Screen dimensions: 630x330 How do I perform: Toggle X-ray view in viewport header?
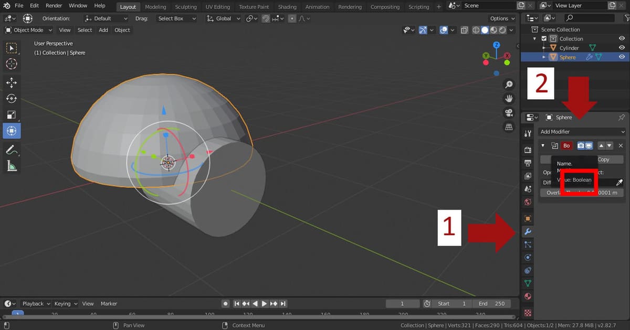[464, 30]
